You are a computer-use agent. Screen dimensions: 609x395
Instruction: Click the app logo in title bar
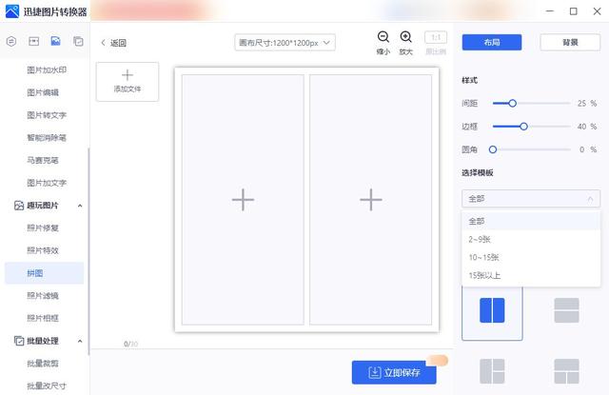pos(12,11)
